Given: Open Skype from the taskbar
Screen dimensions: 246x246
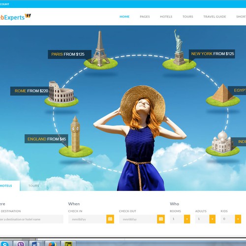Looking at the screenshot, I should pos(4,244).
